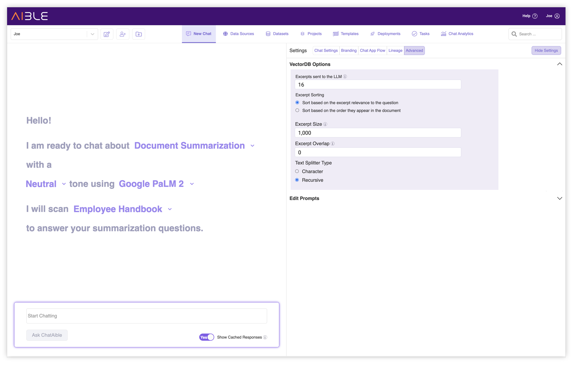Open the Google PaLM 2 model dropdown
The width and height of the screenshot is (573, 365).
click(x=156, y=184)
